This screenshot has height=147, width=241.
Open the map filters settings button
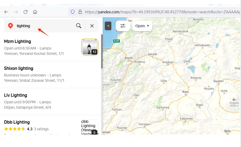(123, 26)
